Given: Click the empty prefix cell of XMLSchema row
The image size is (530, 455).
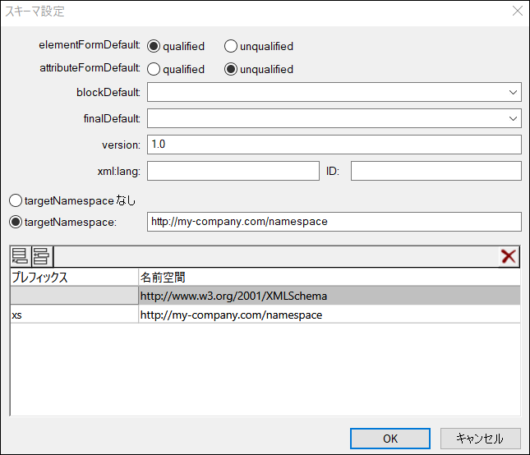Looking at the screenshot, I should [x=74, y=296].
